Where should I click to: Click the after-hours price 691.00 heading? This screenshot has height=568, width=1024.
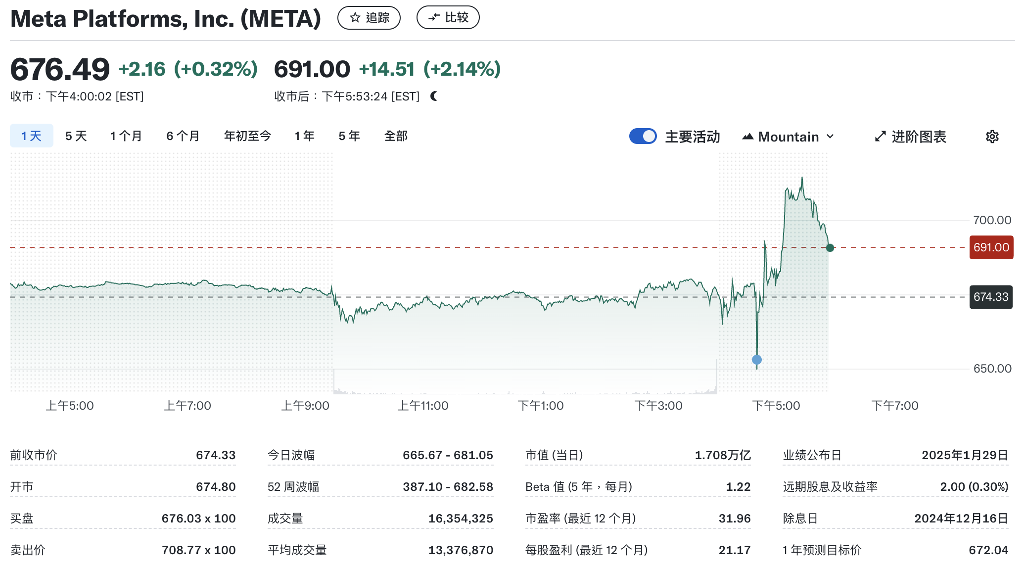point(312,69)
